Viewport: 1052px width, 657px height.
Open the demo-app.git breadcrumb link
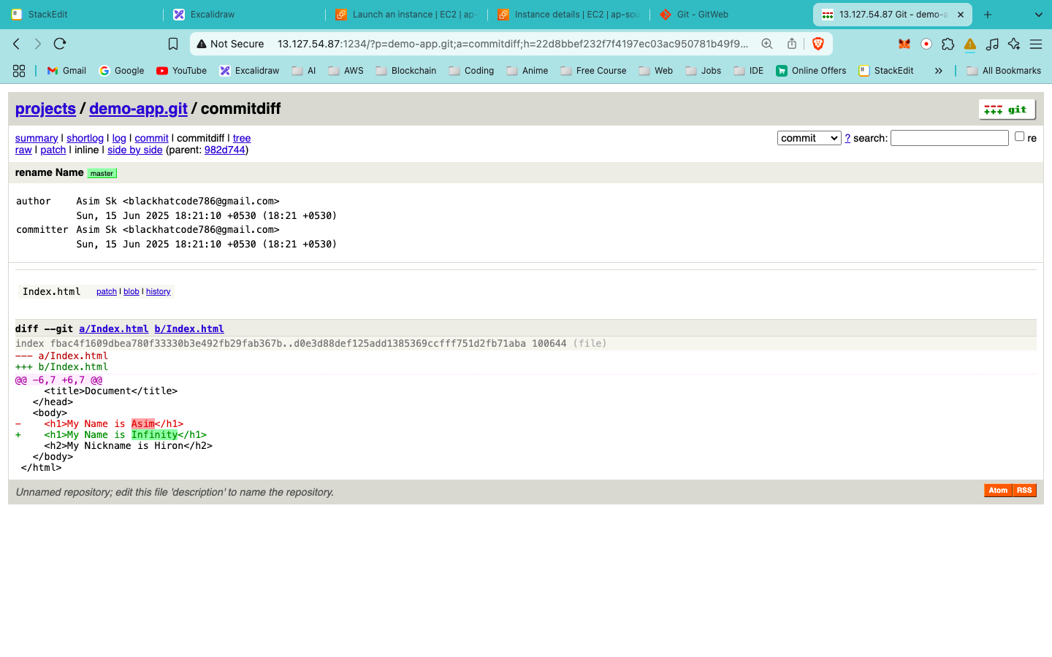click(x=138, y=109)
